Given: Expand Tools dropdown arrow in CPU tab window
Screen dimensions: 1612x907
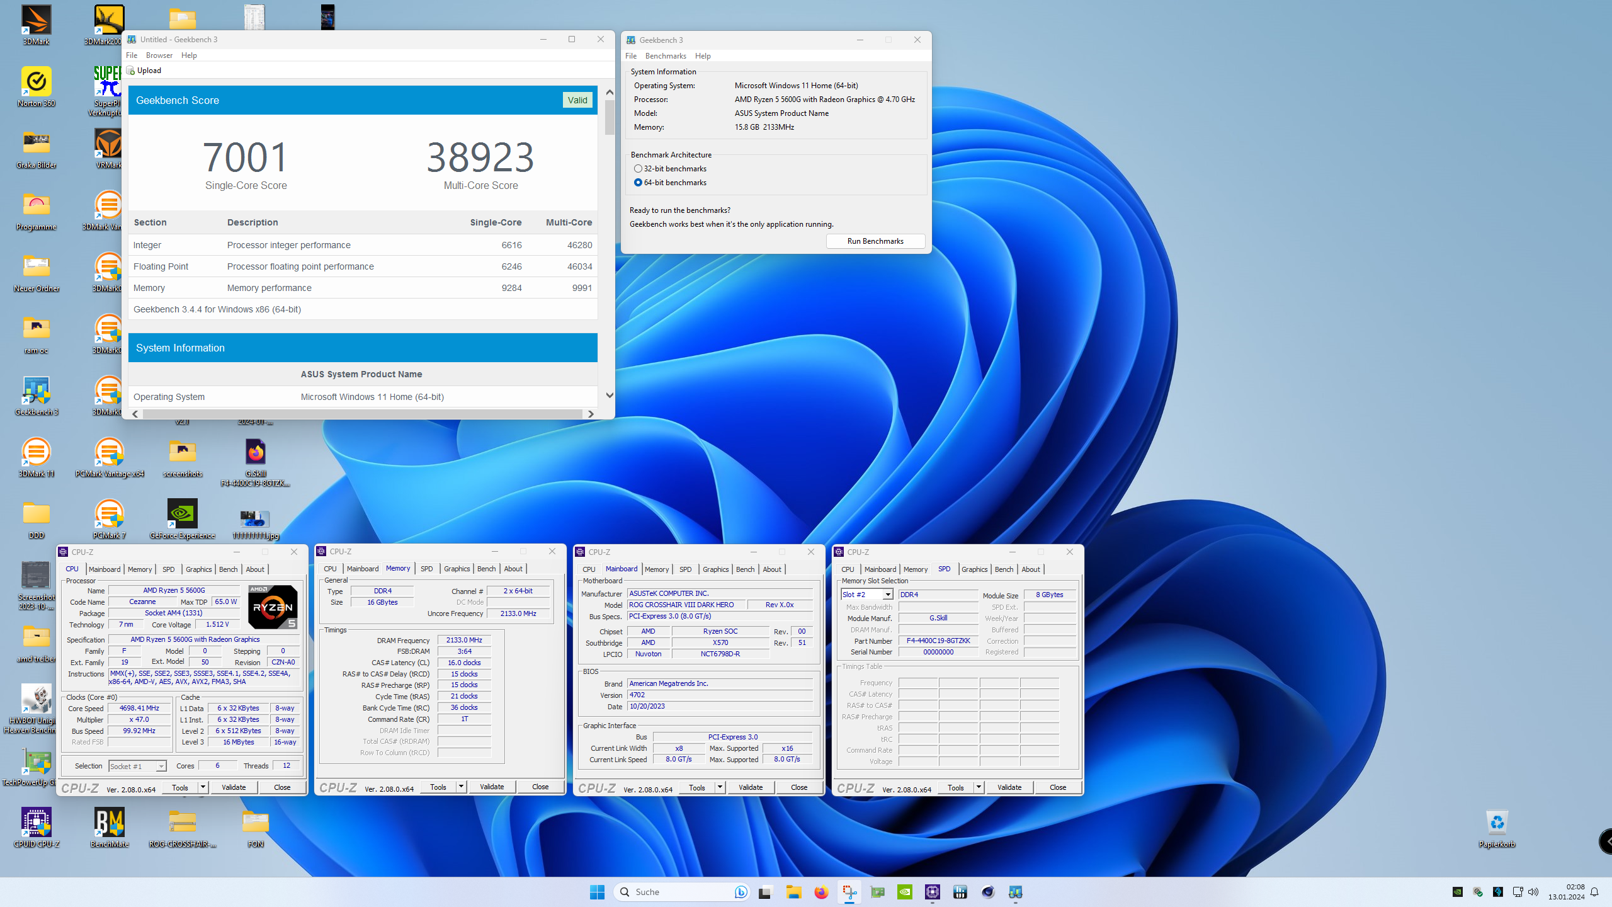Looking at the screenshot, I should coord(203,787).
